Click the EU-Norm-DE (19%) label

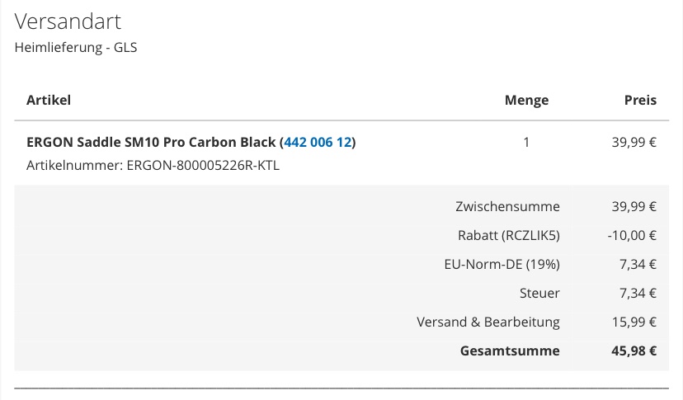(502, 264)
